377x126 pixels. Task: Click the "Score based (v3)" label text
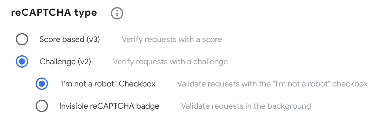click(69, 40)
